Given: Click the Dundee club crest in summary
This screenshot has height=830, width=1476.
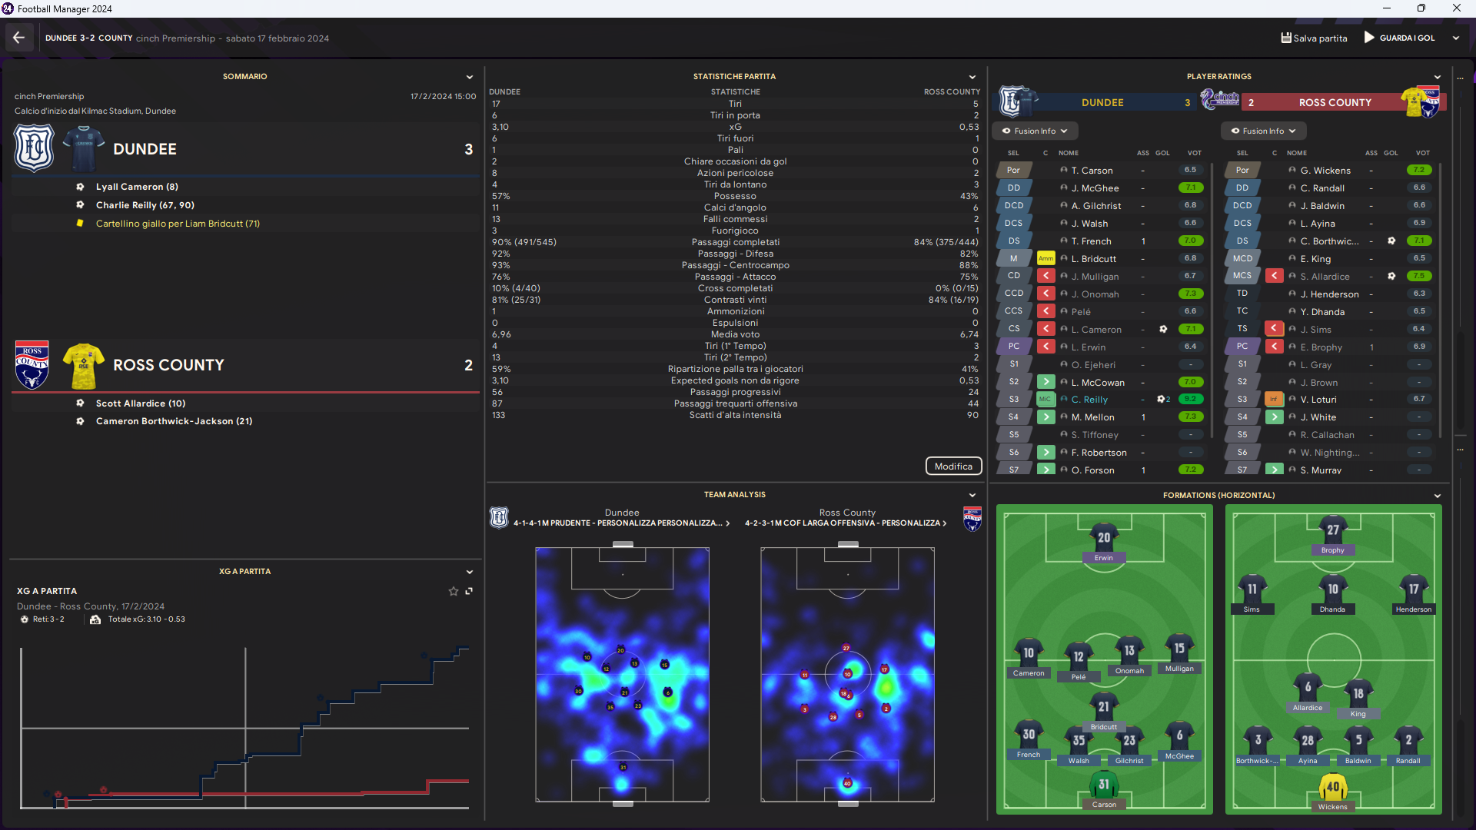Looking at the screenshot, I should 34,148.
